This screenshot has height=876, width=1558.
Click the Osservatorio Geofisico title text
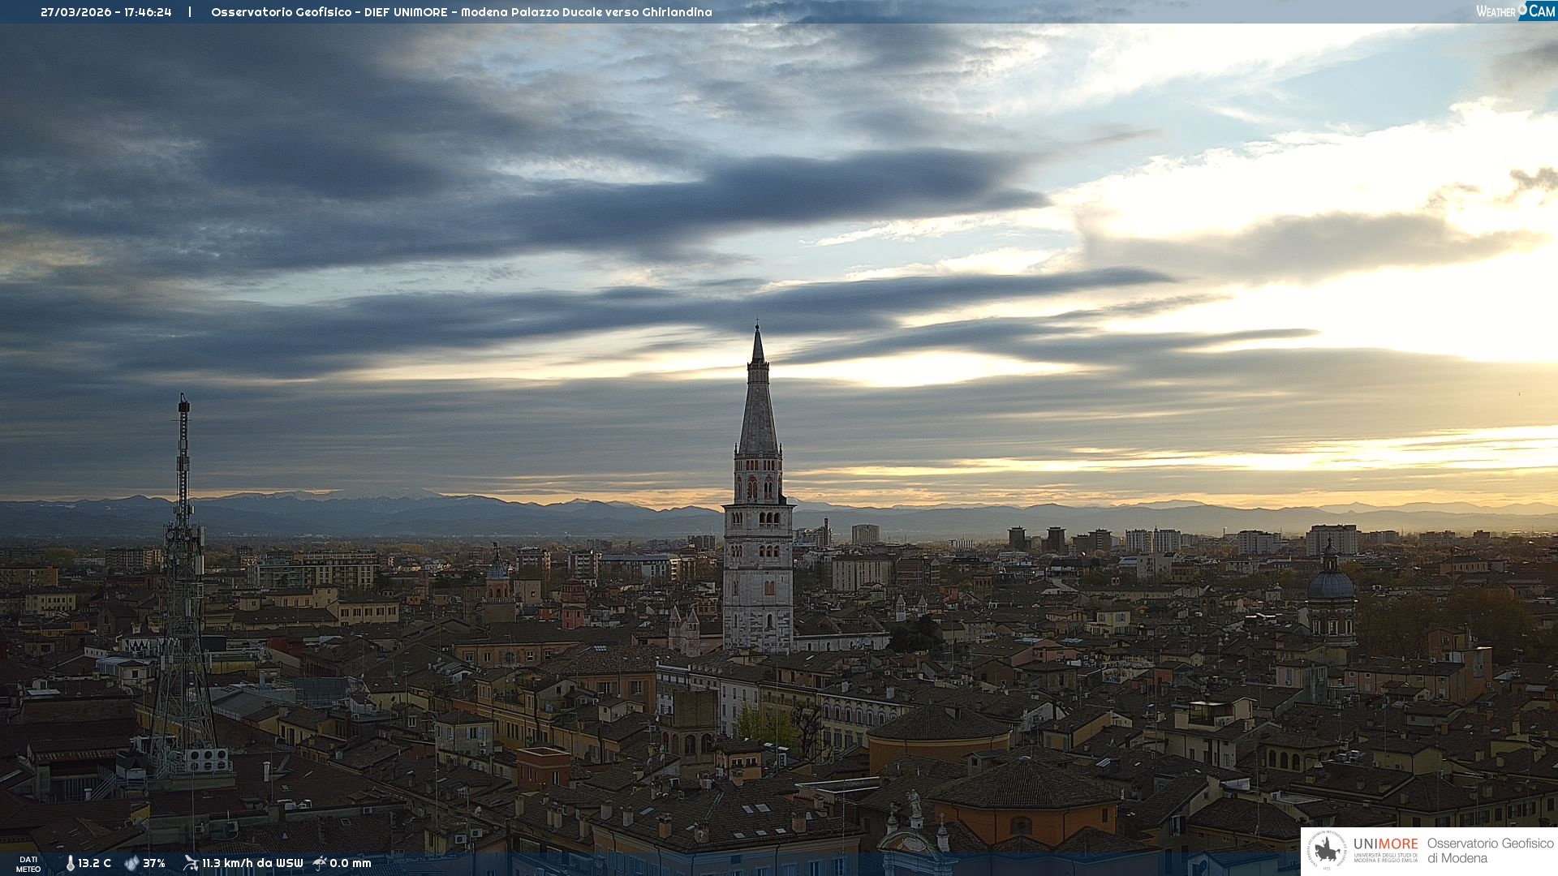click(x=461, y=12)
